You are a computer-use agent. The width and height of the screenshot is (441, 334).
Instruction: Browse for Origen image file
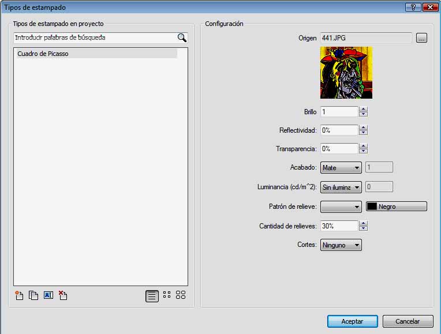point(421,38)
